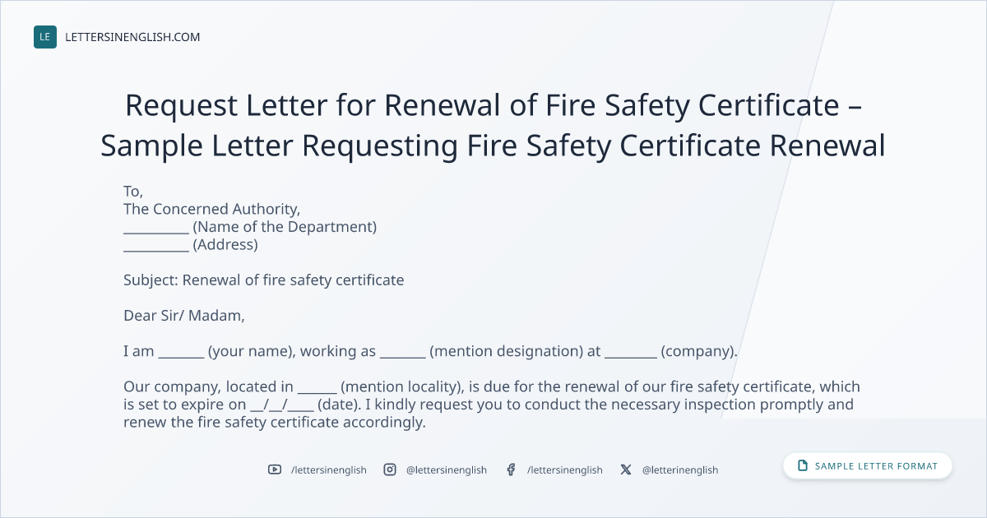Click the X (Twitter) icon
The height and width of the screenshot is (518, 987).
click(x=626, y=469)
